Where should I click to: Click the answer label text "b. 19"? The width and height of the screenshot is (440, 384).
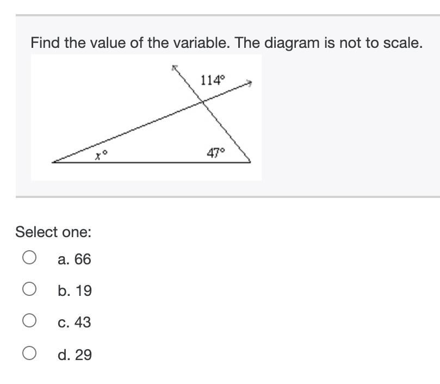pyautogui.click(x=75, y=291)
